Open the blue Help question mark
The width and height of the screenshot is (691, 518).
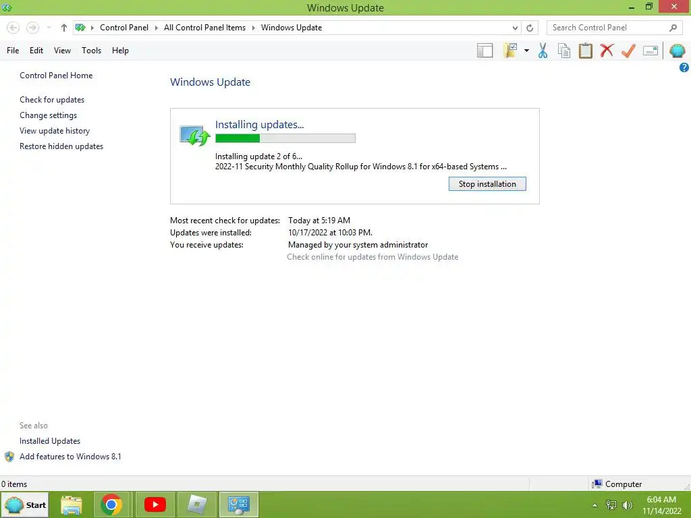[684, 67]
